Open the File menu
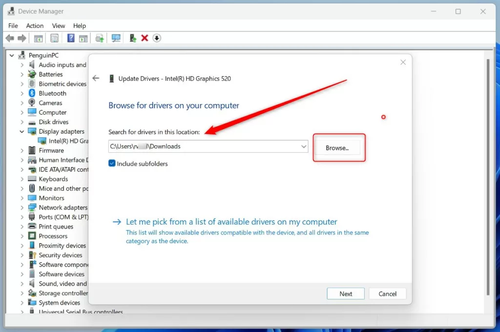Viewport: 500px width, 332px height. point(13,25)
